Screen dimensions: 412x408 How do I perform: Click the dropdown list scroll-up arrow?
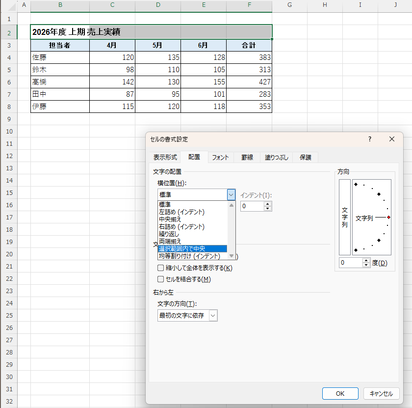click(x=231, y=205)
